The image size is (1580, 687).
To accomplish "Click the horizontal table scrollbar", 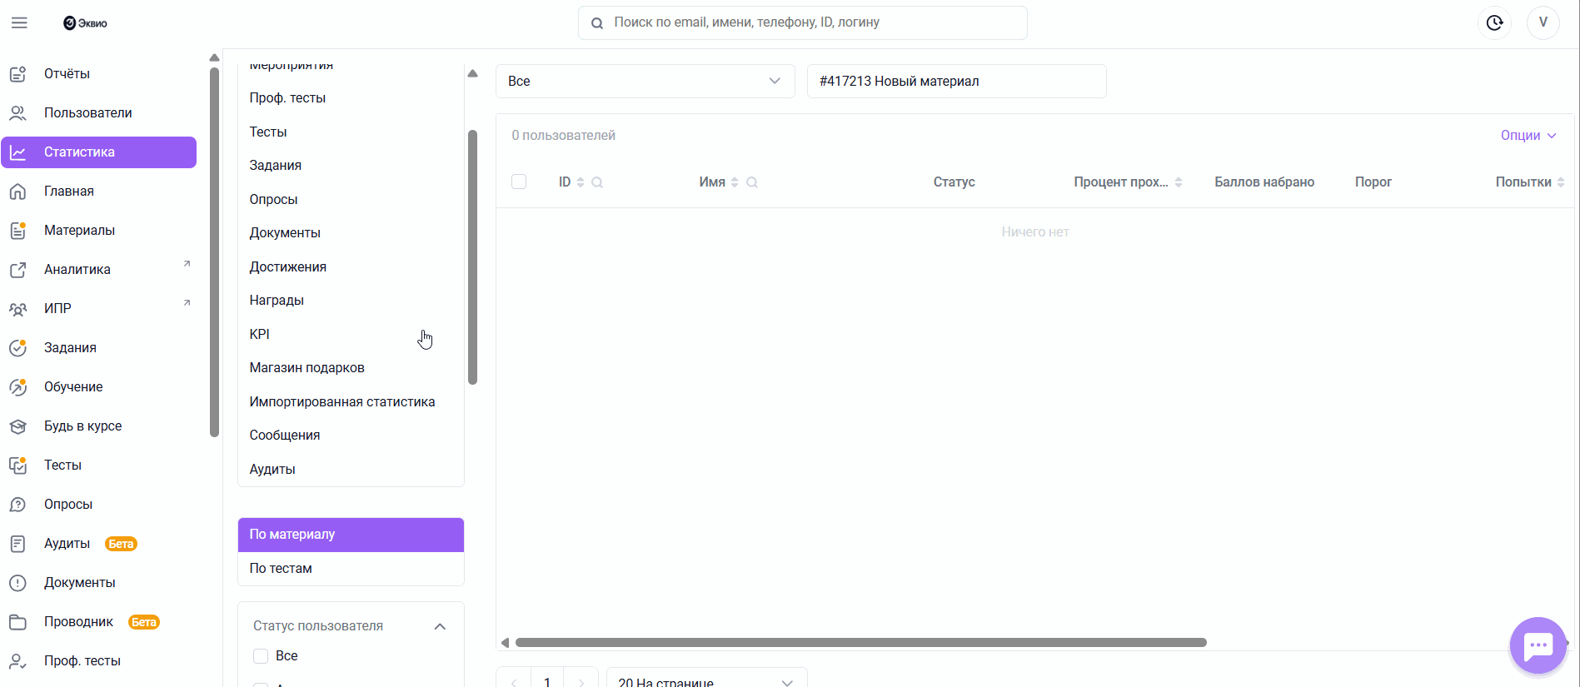I will click(860, 643).
